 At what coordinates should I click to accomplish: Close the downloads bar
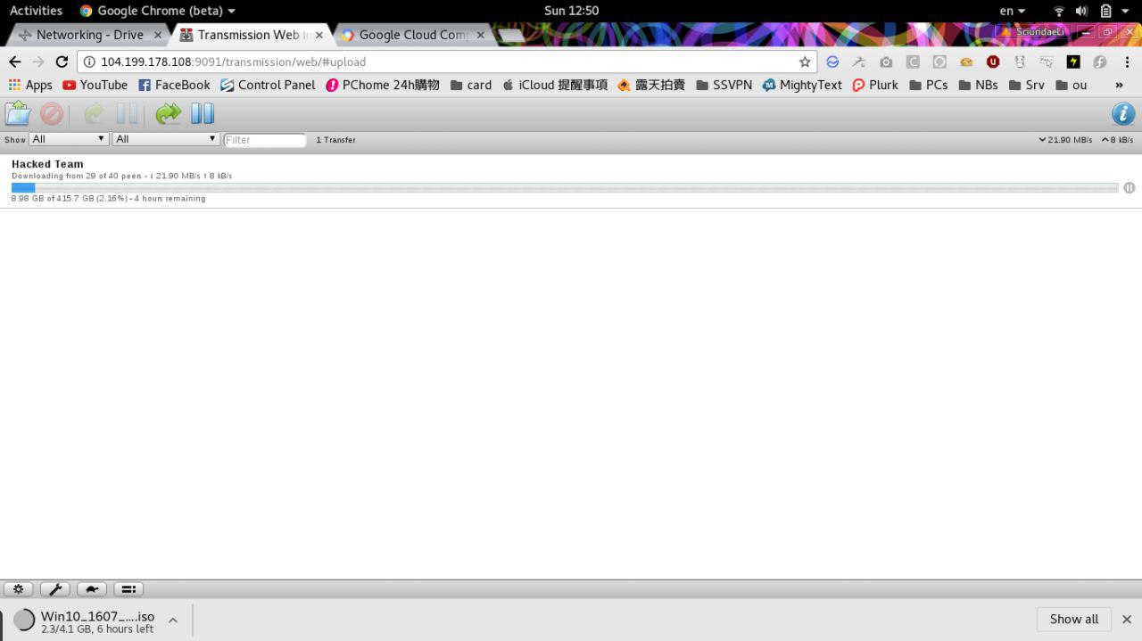tap(1126, 619)
